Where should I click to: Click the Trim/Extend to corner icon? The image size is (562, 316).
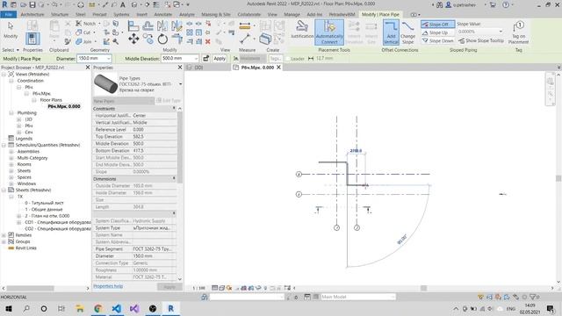click(x=177, y=39)
